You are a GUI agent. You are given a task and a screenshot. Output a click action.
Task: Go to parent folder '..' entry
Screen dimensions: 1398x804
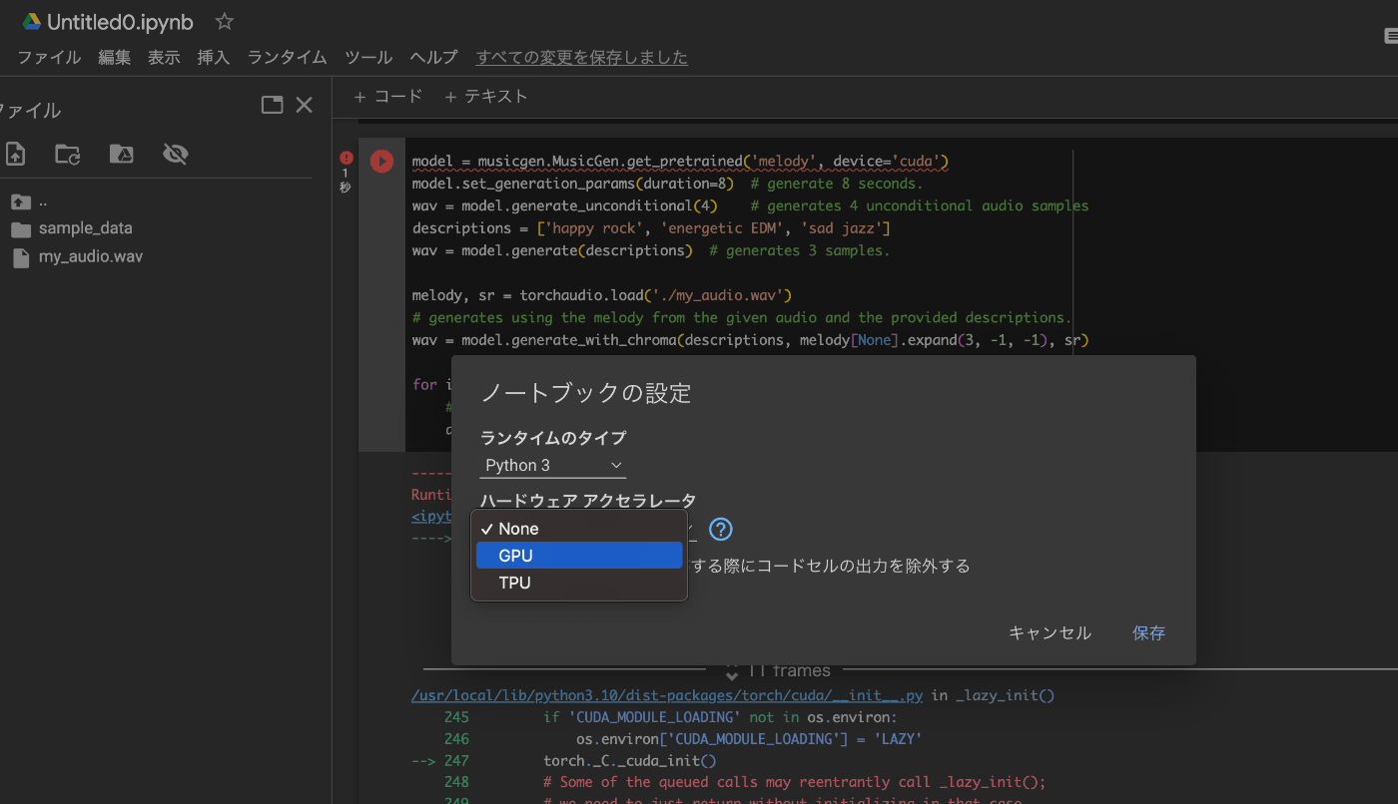(30, 201)
